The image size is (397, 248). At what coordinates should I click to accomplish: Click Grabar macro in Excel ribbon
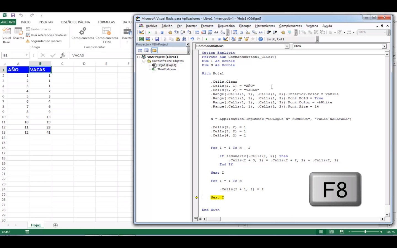click(38, 29)
